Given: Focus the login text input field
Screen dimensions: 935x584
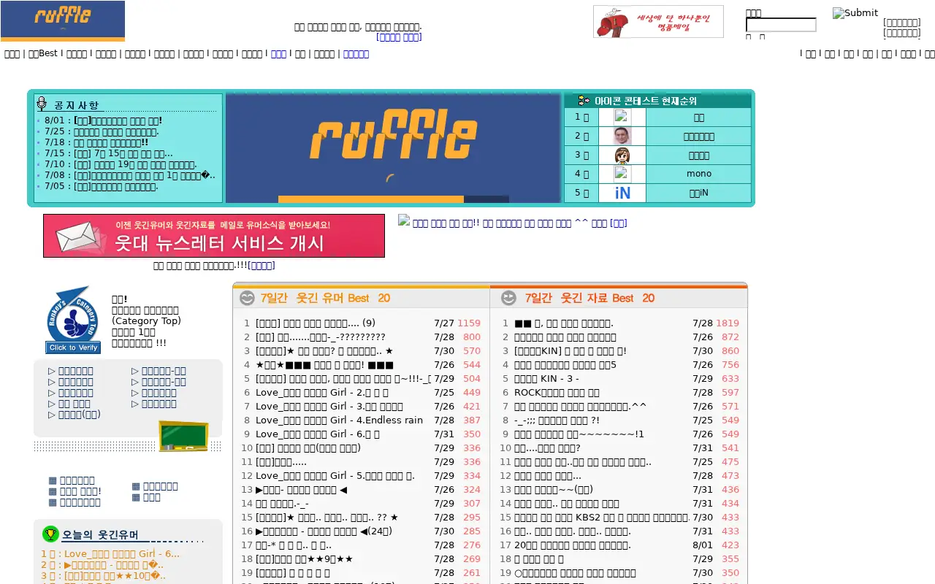Looking at the screenshot, I should pyautogui.click(x=781, y=25).
